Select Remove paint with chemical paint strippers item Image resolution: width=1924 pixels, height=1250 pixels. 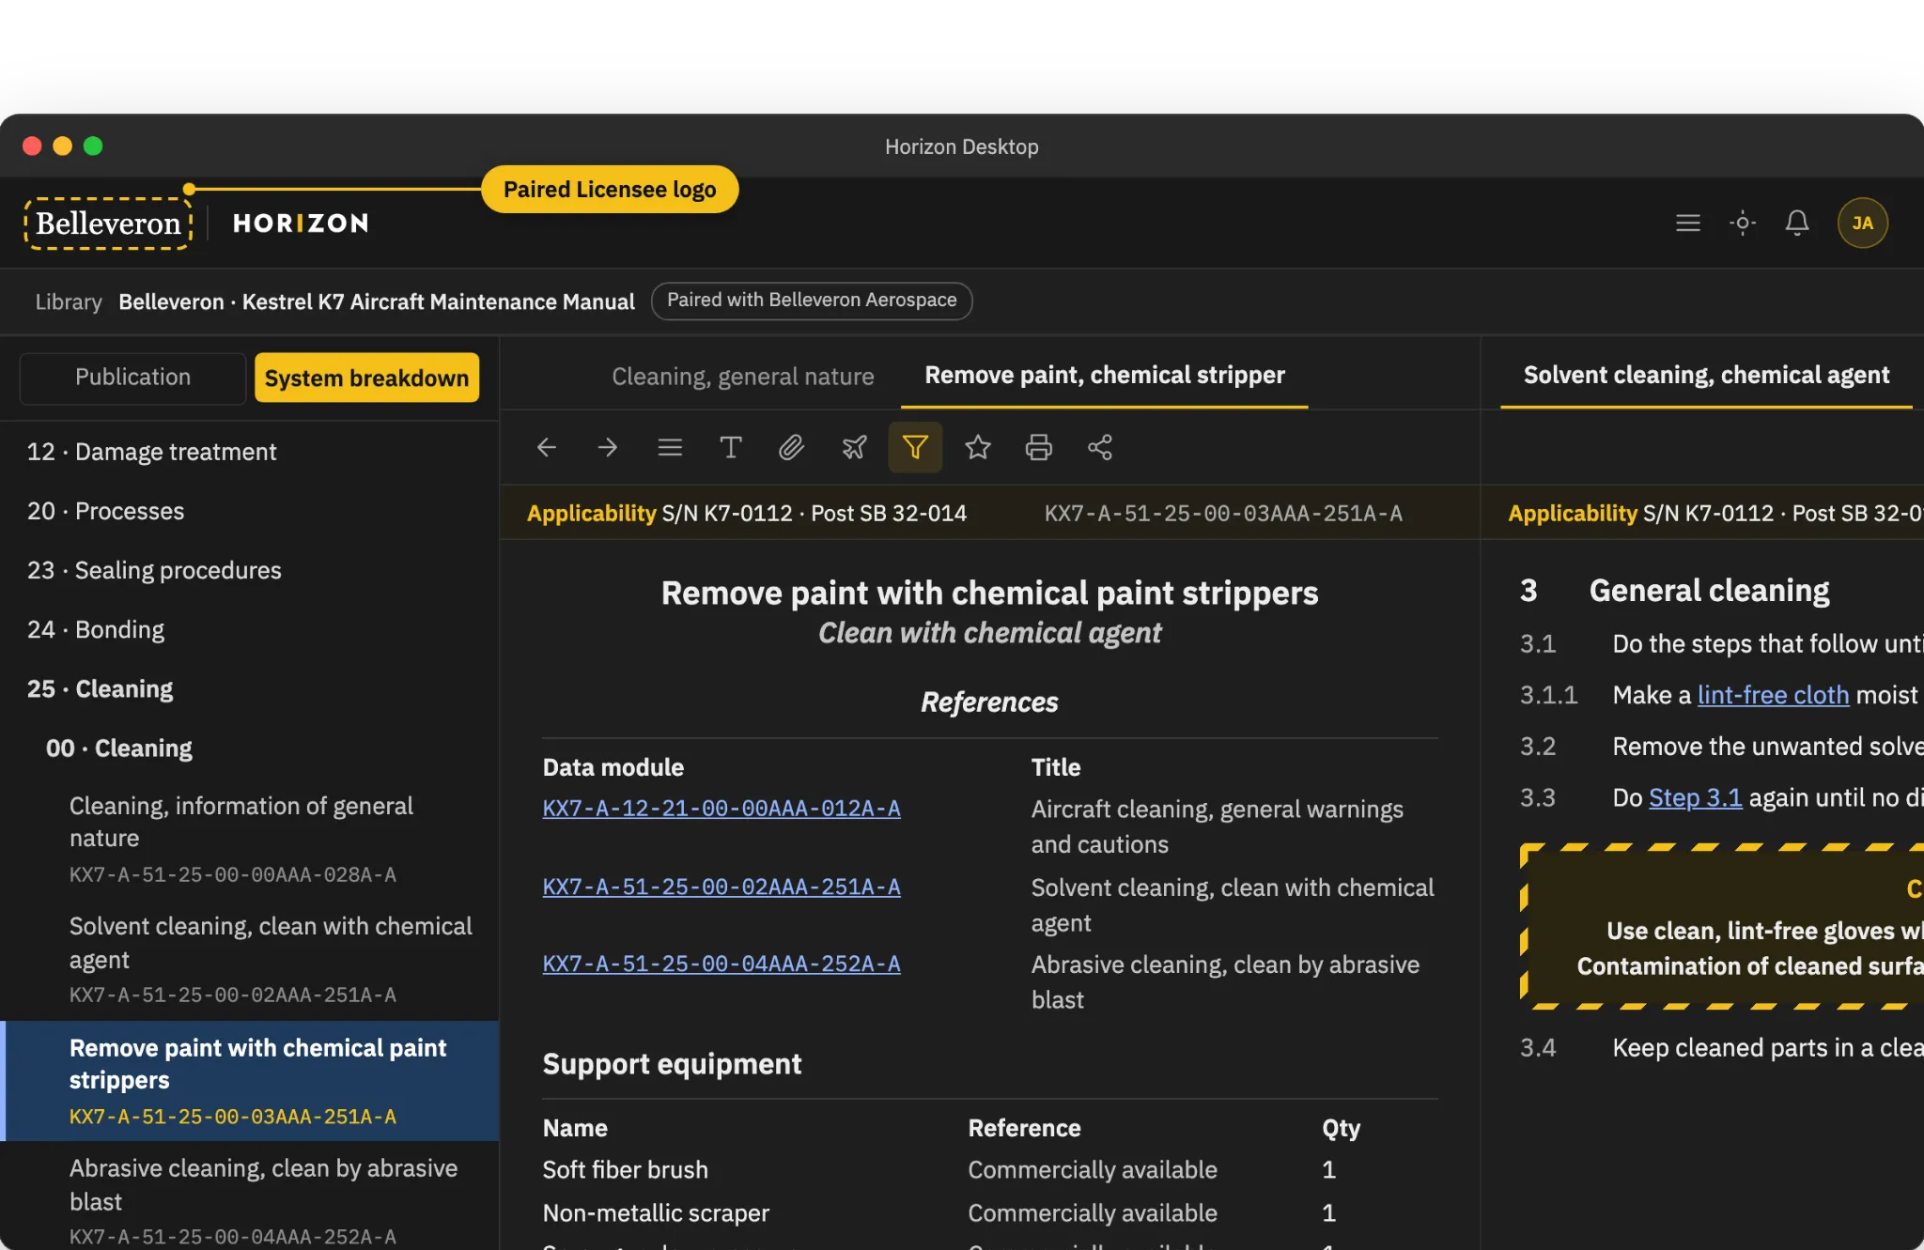click(x=249, y=1081)
